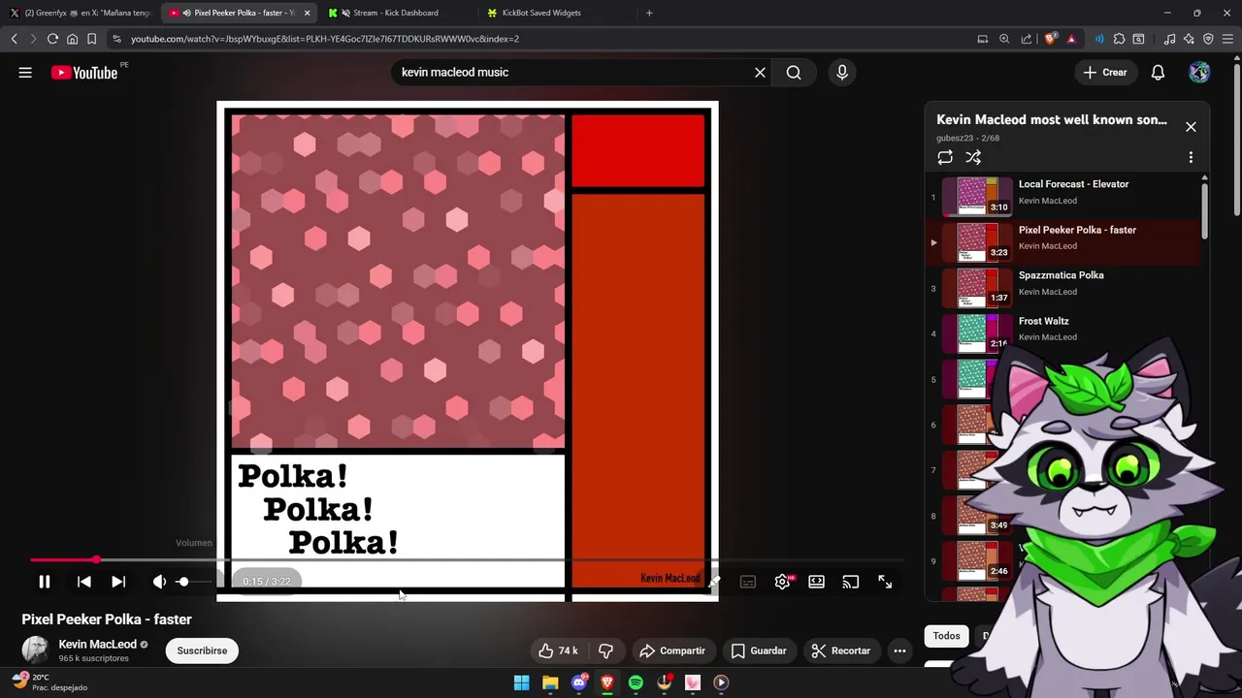Open Brave Leo AI sparkle icon
The width and height of the screenshot is (1242, 698).
click(x=1189, y=39)
